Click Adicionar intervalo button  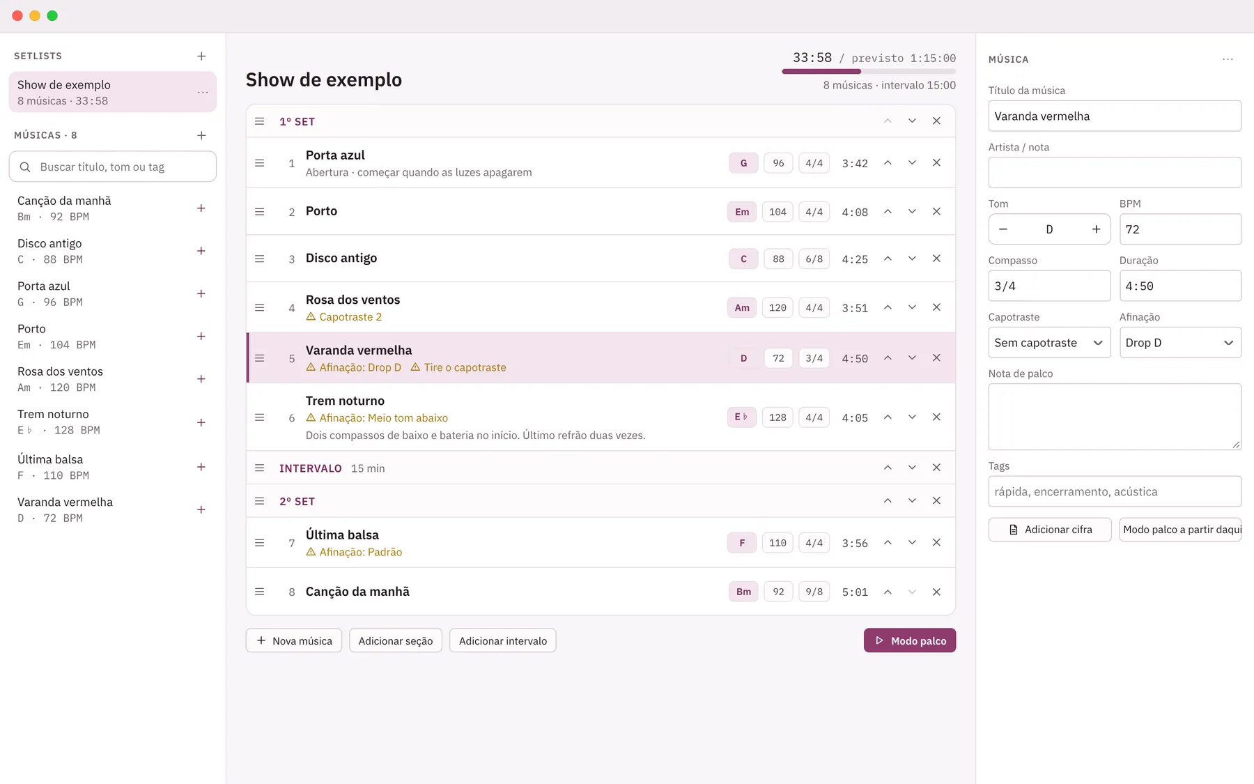point(503,641)
